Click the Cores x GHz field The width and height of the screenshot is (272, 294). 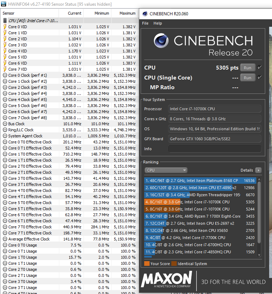click(x=215, y=119)
